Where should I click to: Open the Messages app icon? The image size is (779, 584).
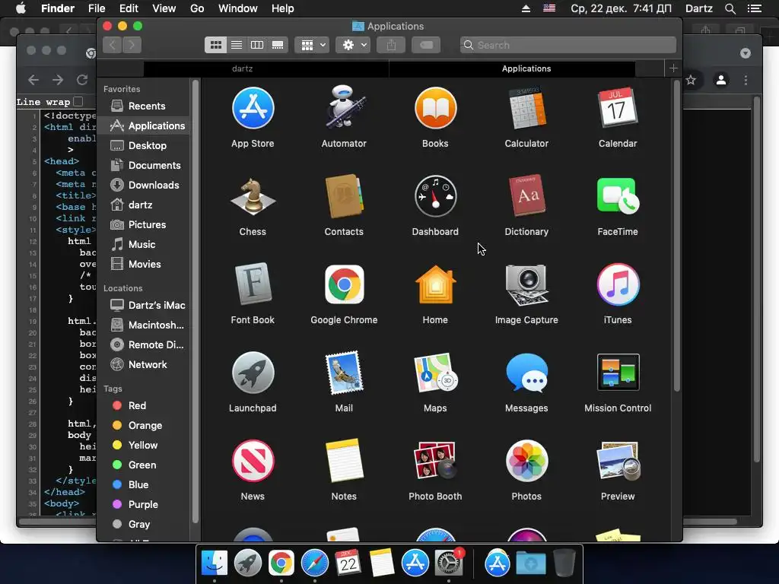click(526, 373)
